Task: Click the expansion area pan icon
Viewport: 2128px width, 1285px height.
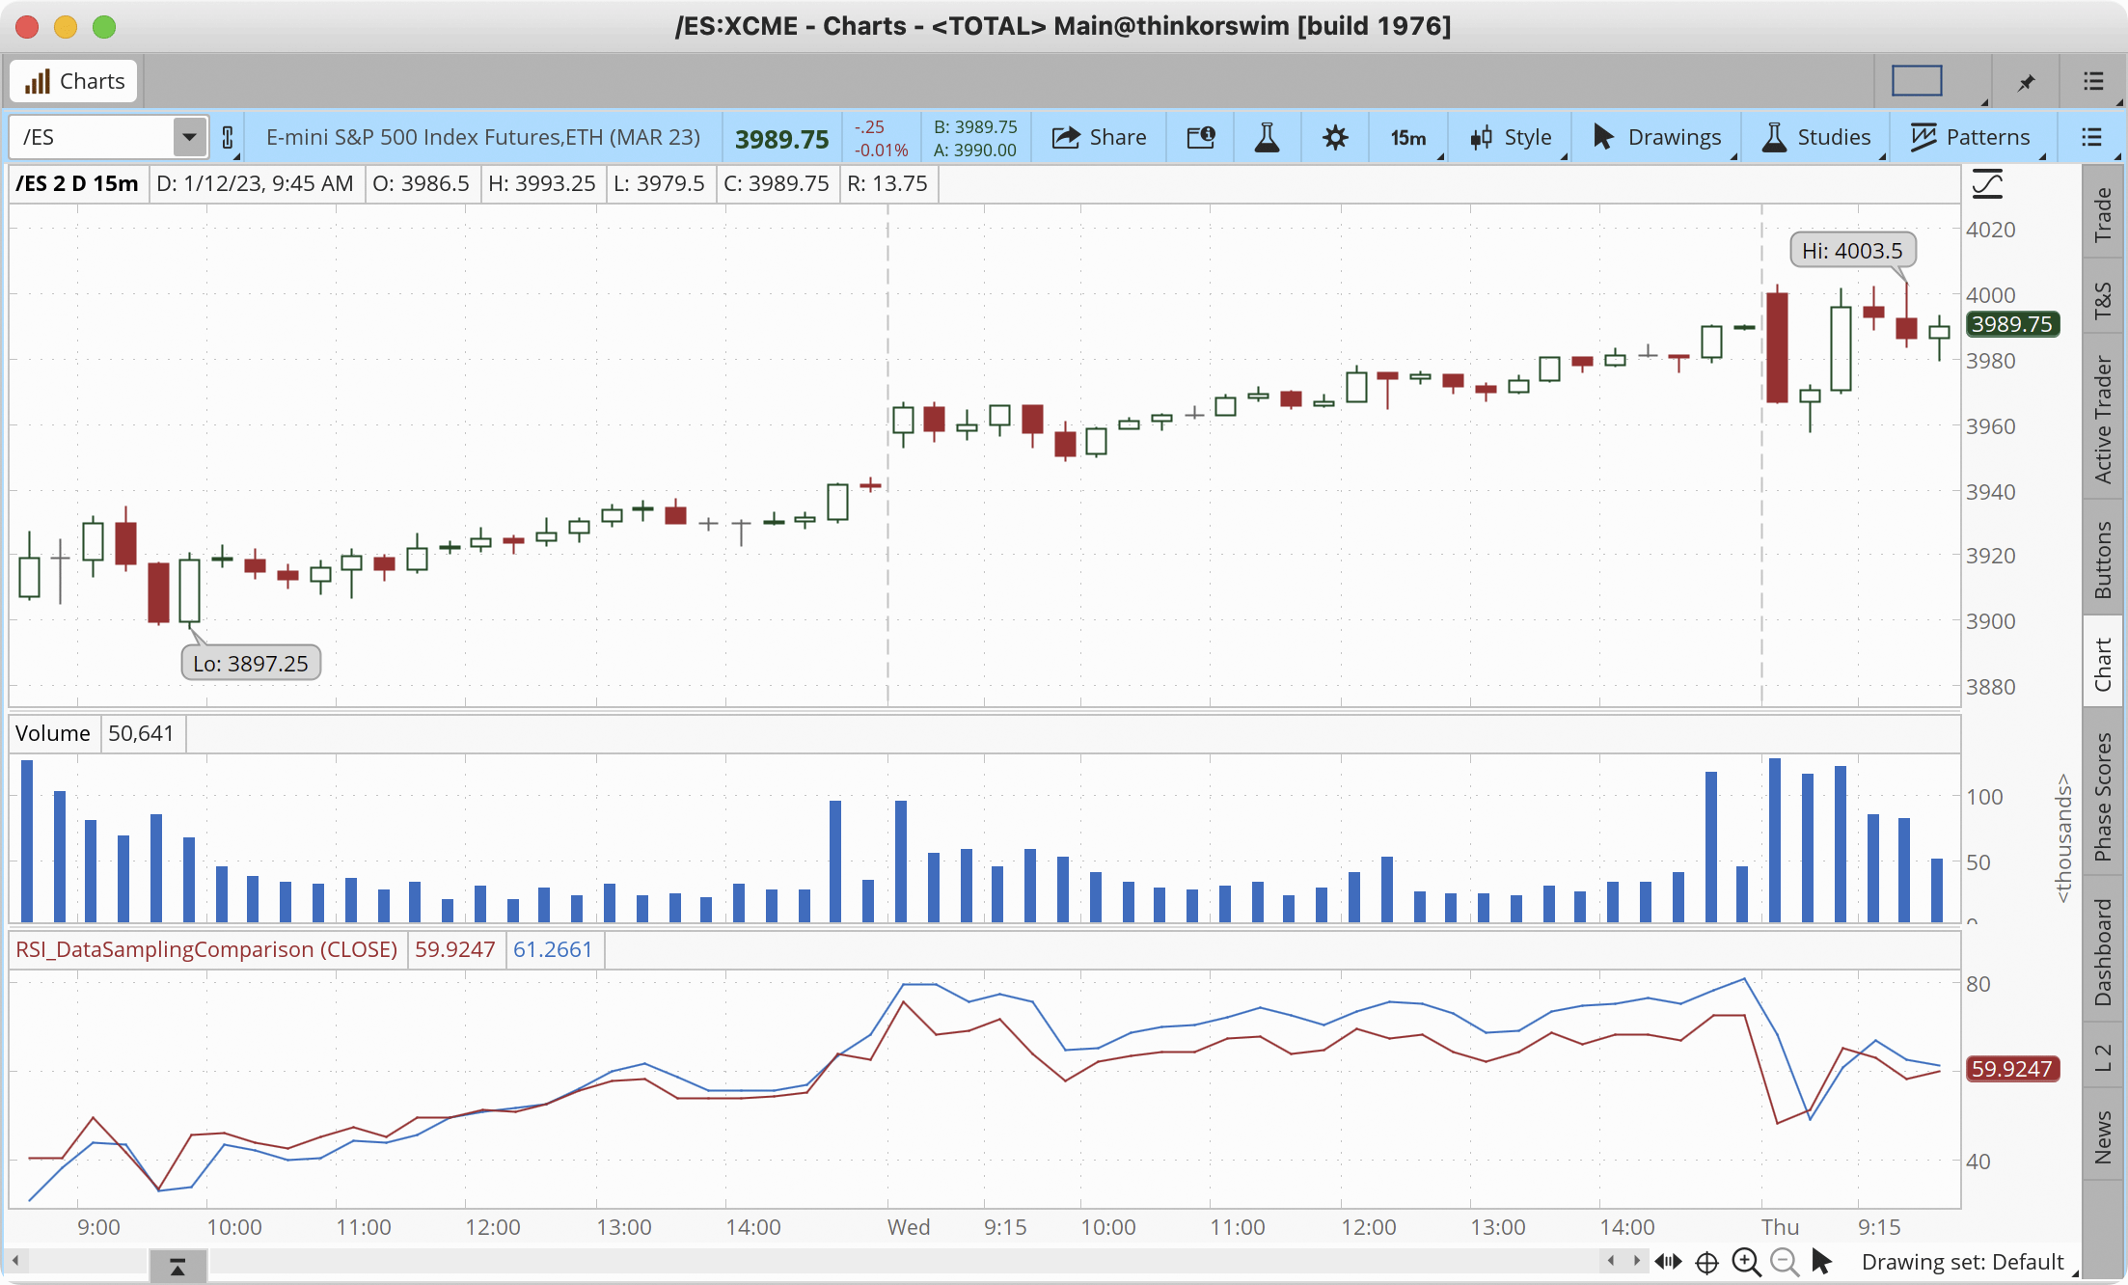Action: [1668, 1262]
